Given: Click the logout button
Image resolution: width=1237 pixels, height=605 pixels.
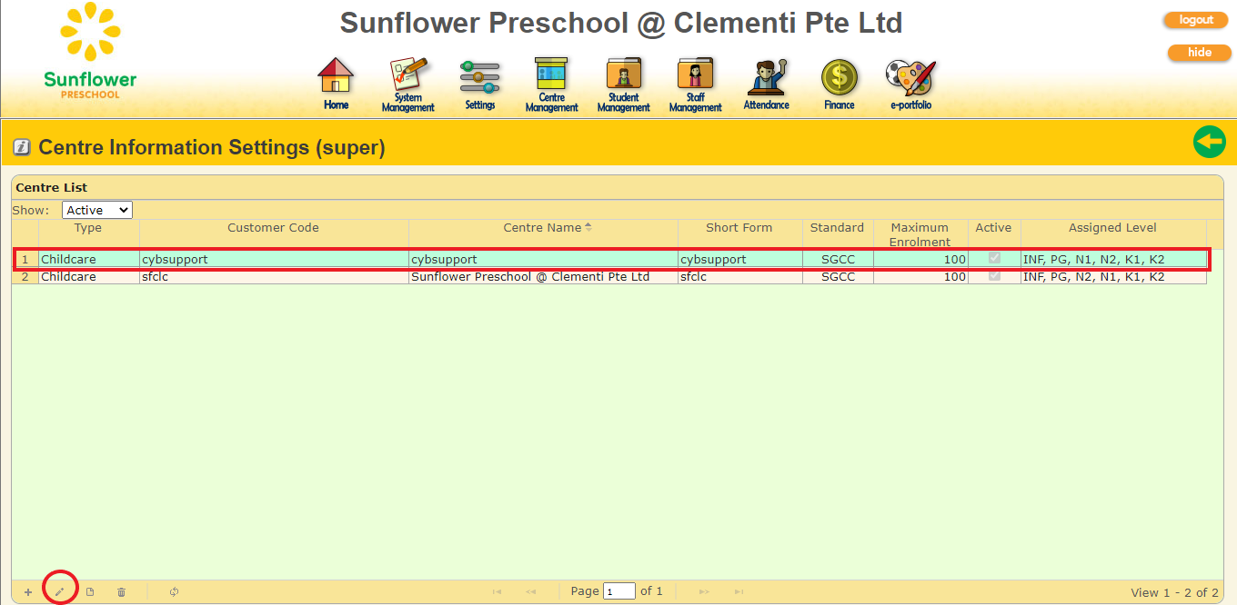Looking at the screenshot, I should click(1197, 20).
